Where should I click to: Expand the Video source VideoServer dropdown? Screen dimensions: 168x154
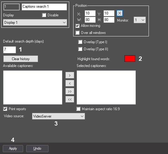(x=58, y=116)
